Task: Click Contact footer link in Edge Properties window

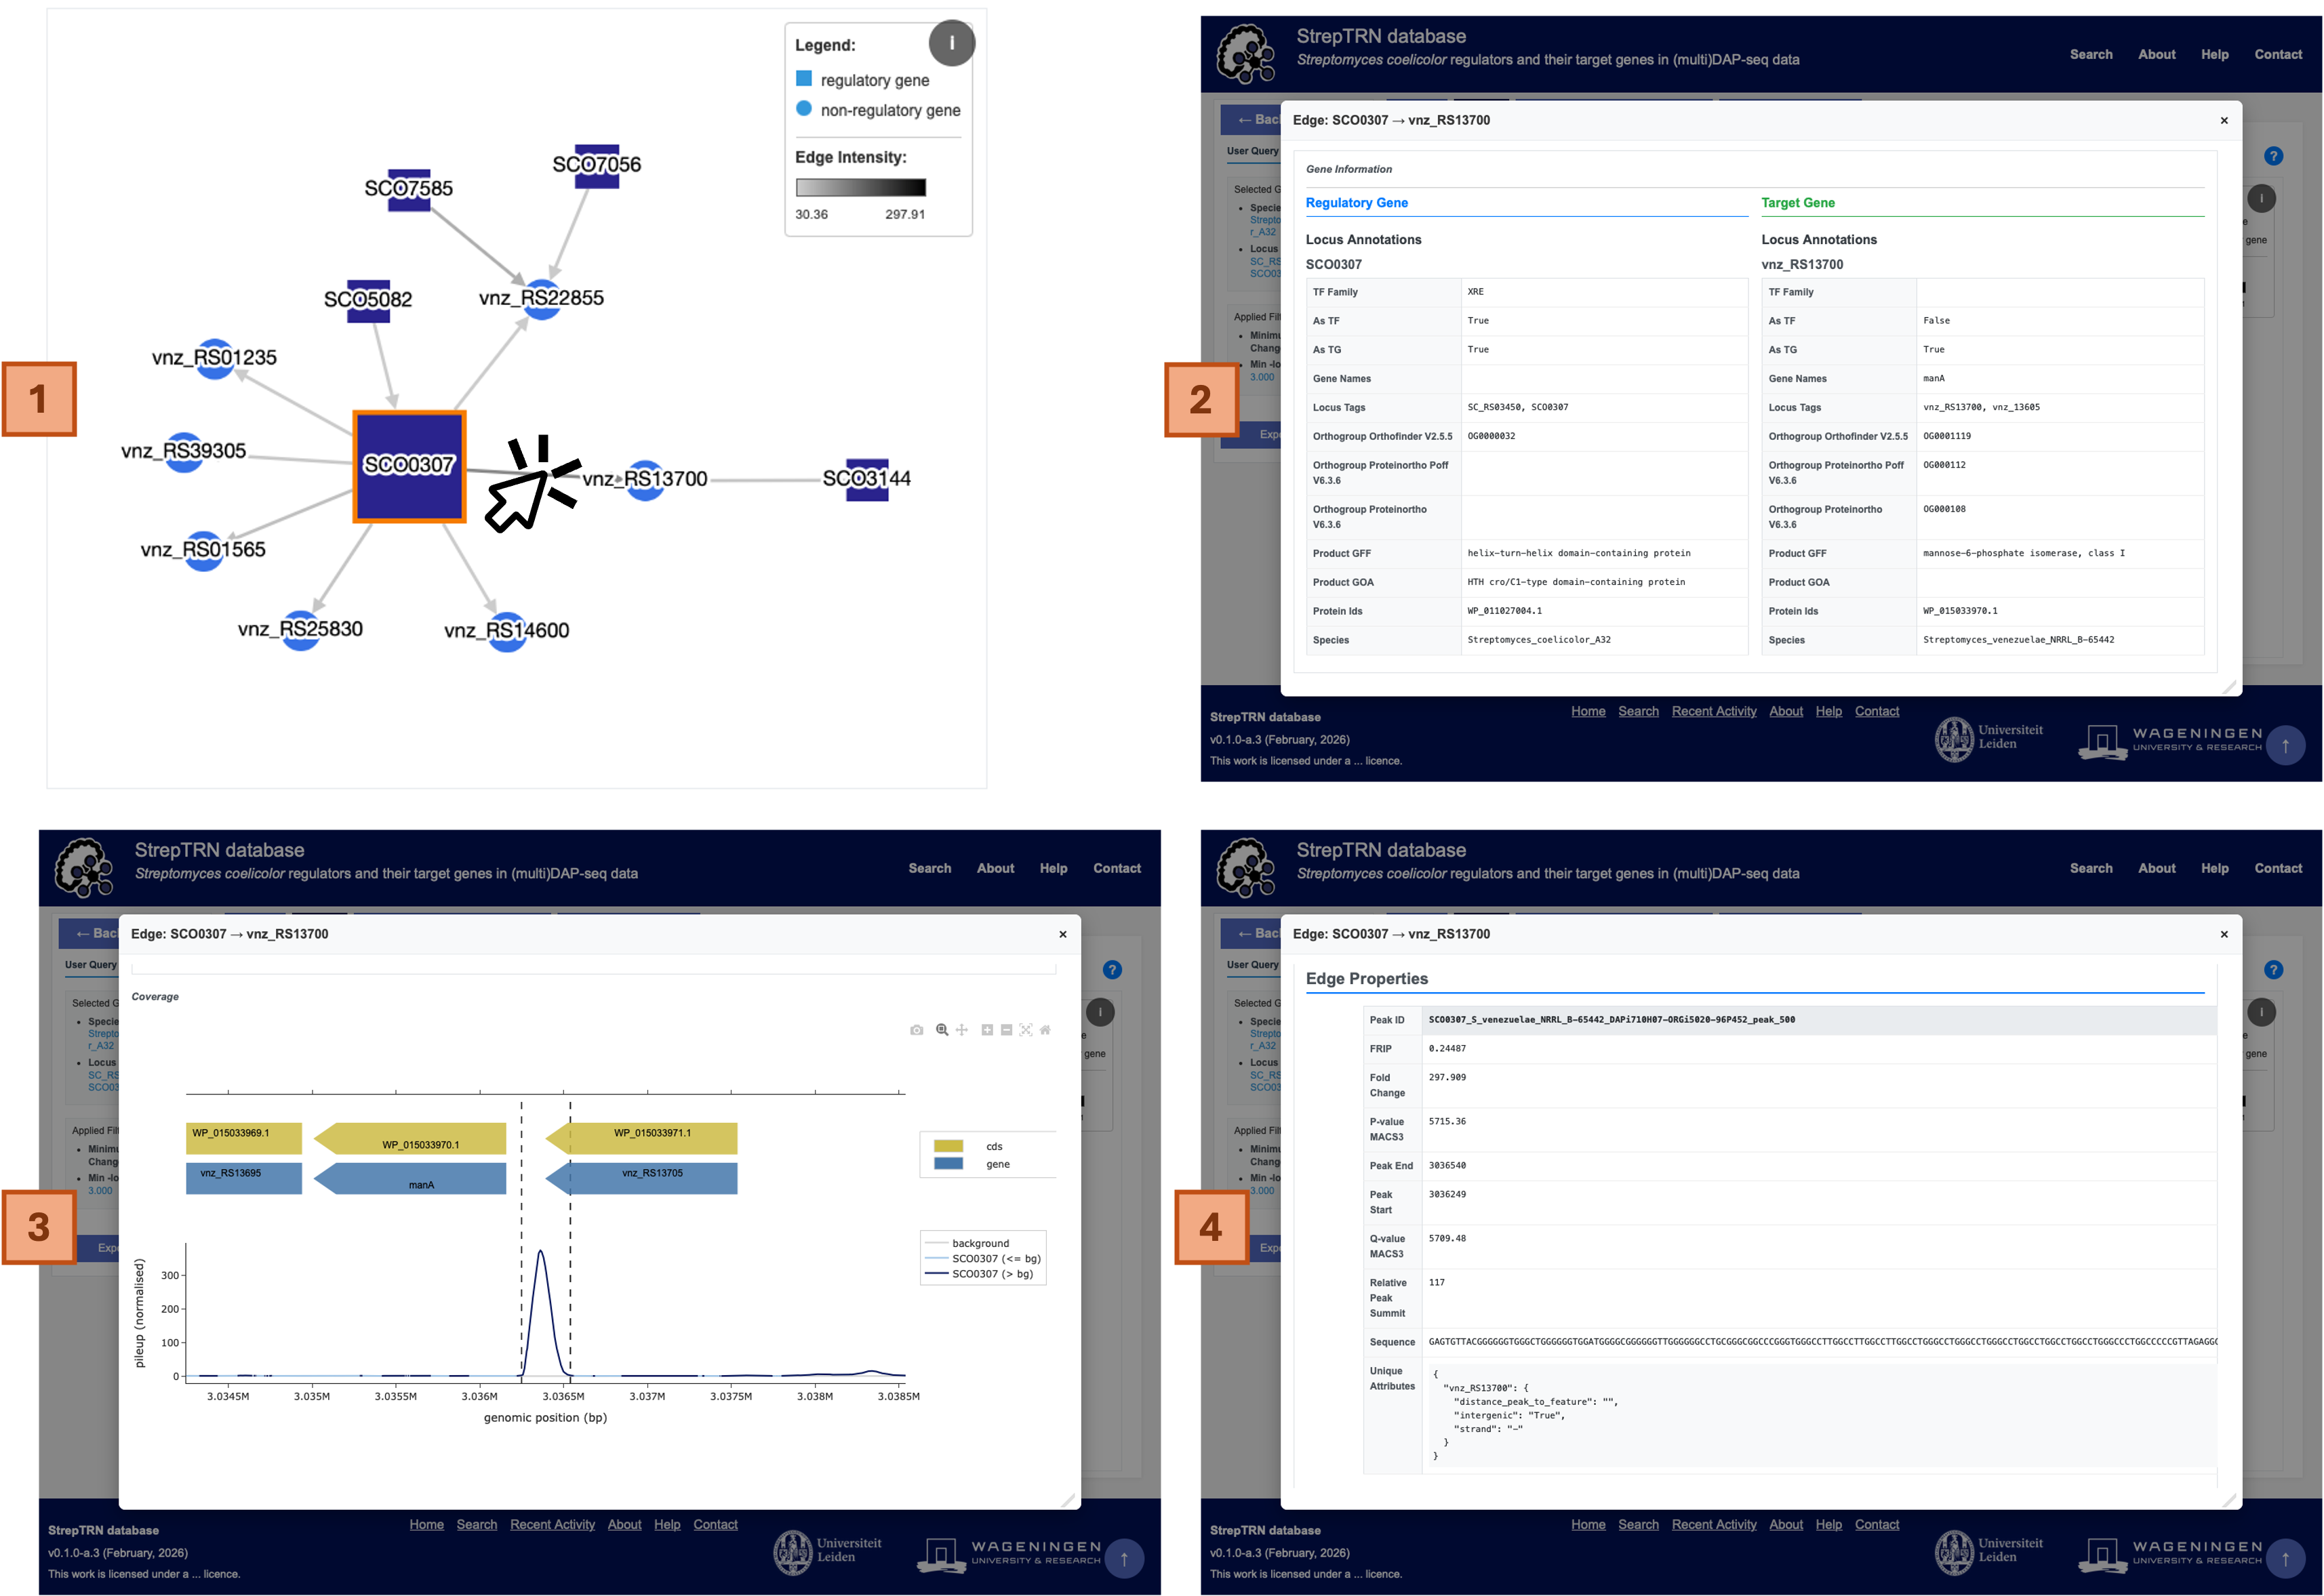Action: pos(1877,1525)
